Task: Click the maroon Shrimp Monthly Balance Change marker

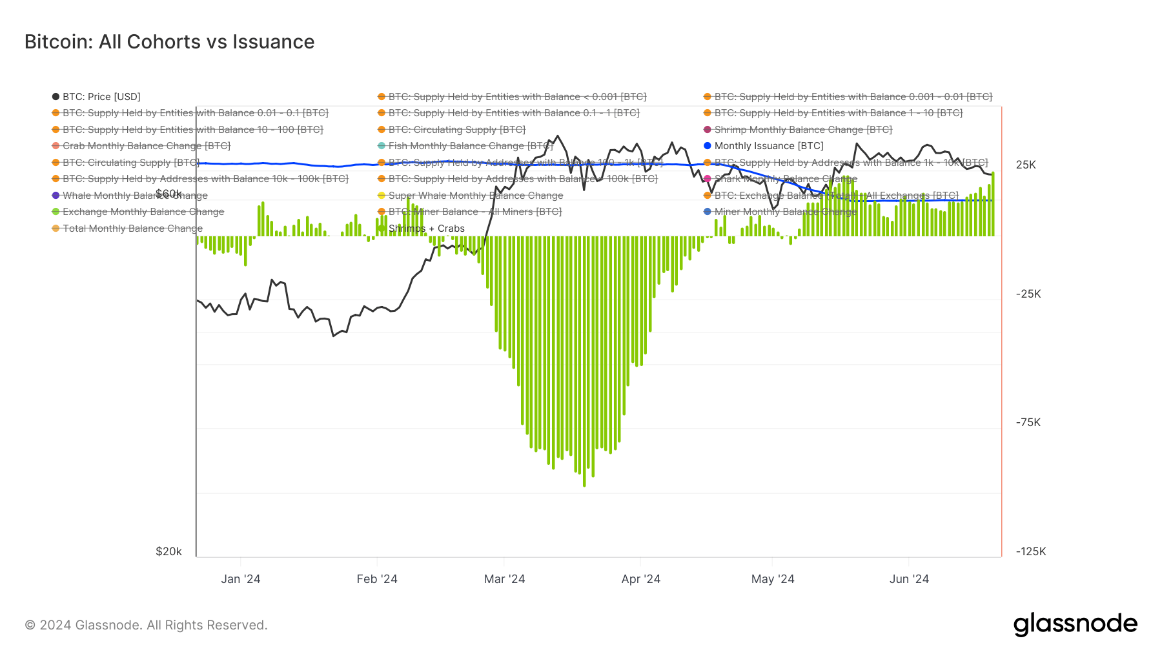Action: [708, 130]
